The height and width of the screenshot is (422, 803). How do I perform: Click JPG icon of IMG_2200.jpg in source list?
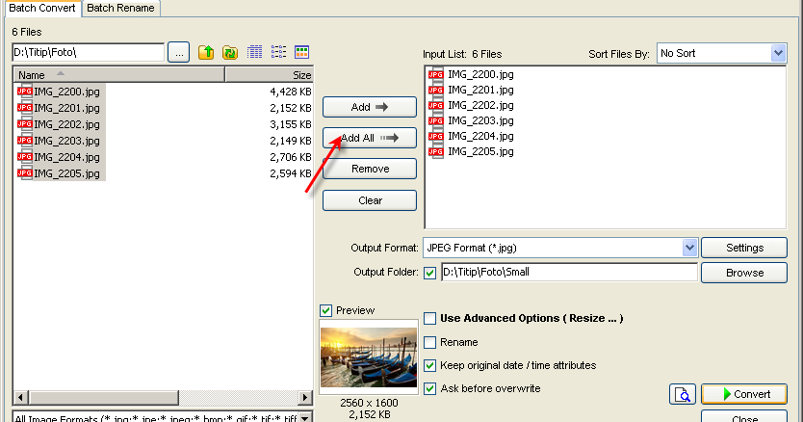click(25, 92)
